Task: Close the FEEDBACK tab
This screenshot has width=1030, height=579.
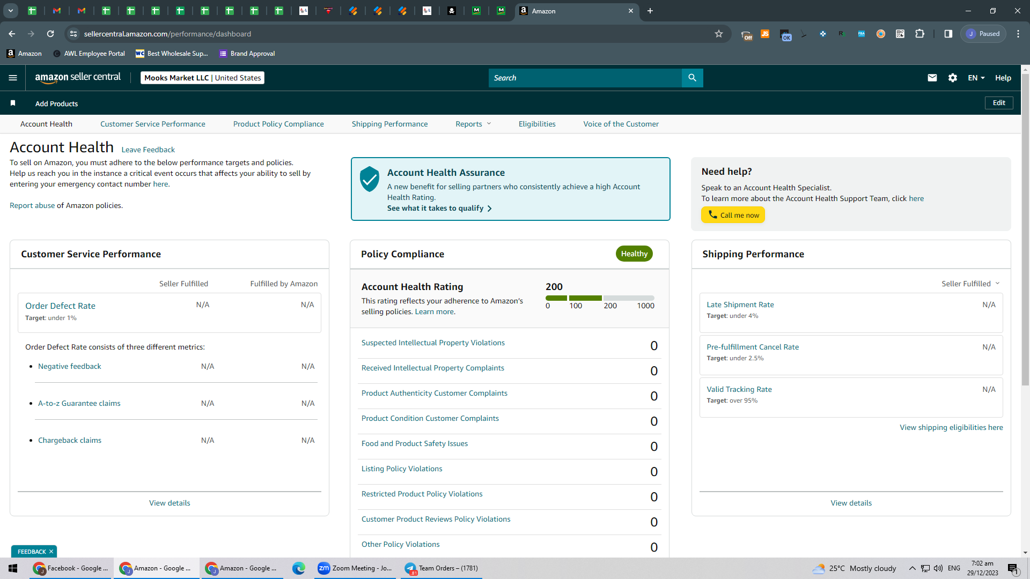Action: click(x=51, y=552)
